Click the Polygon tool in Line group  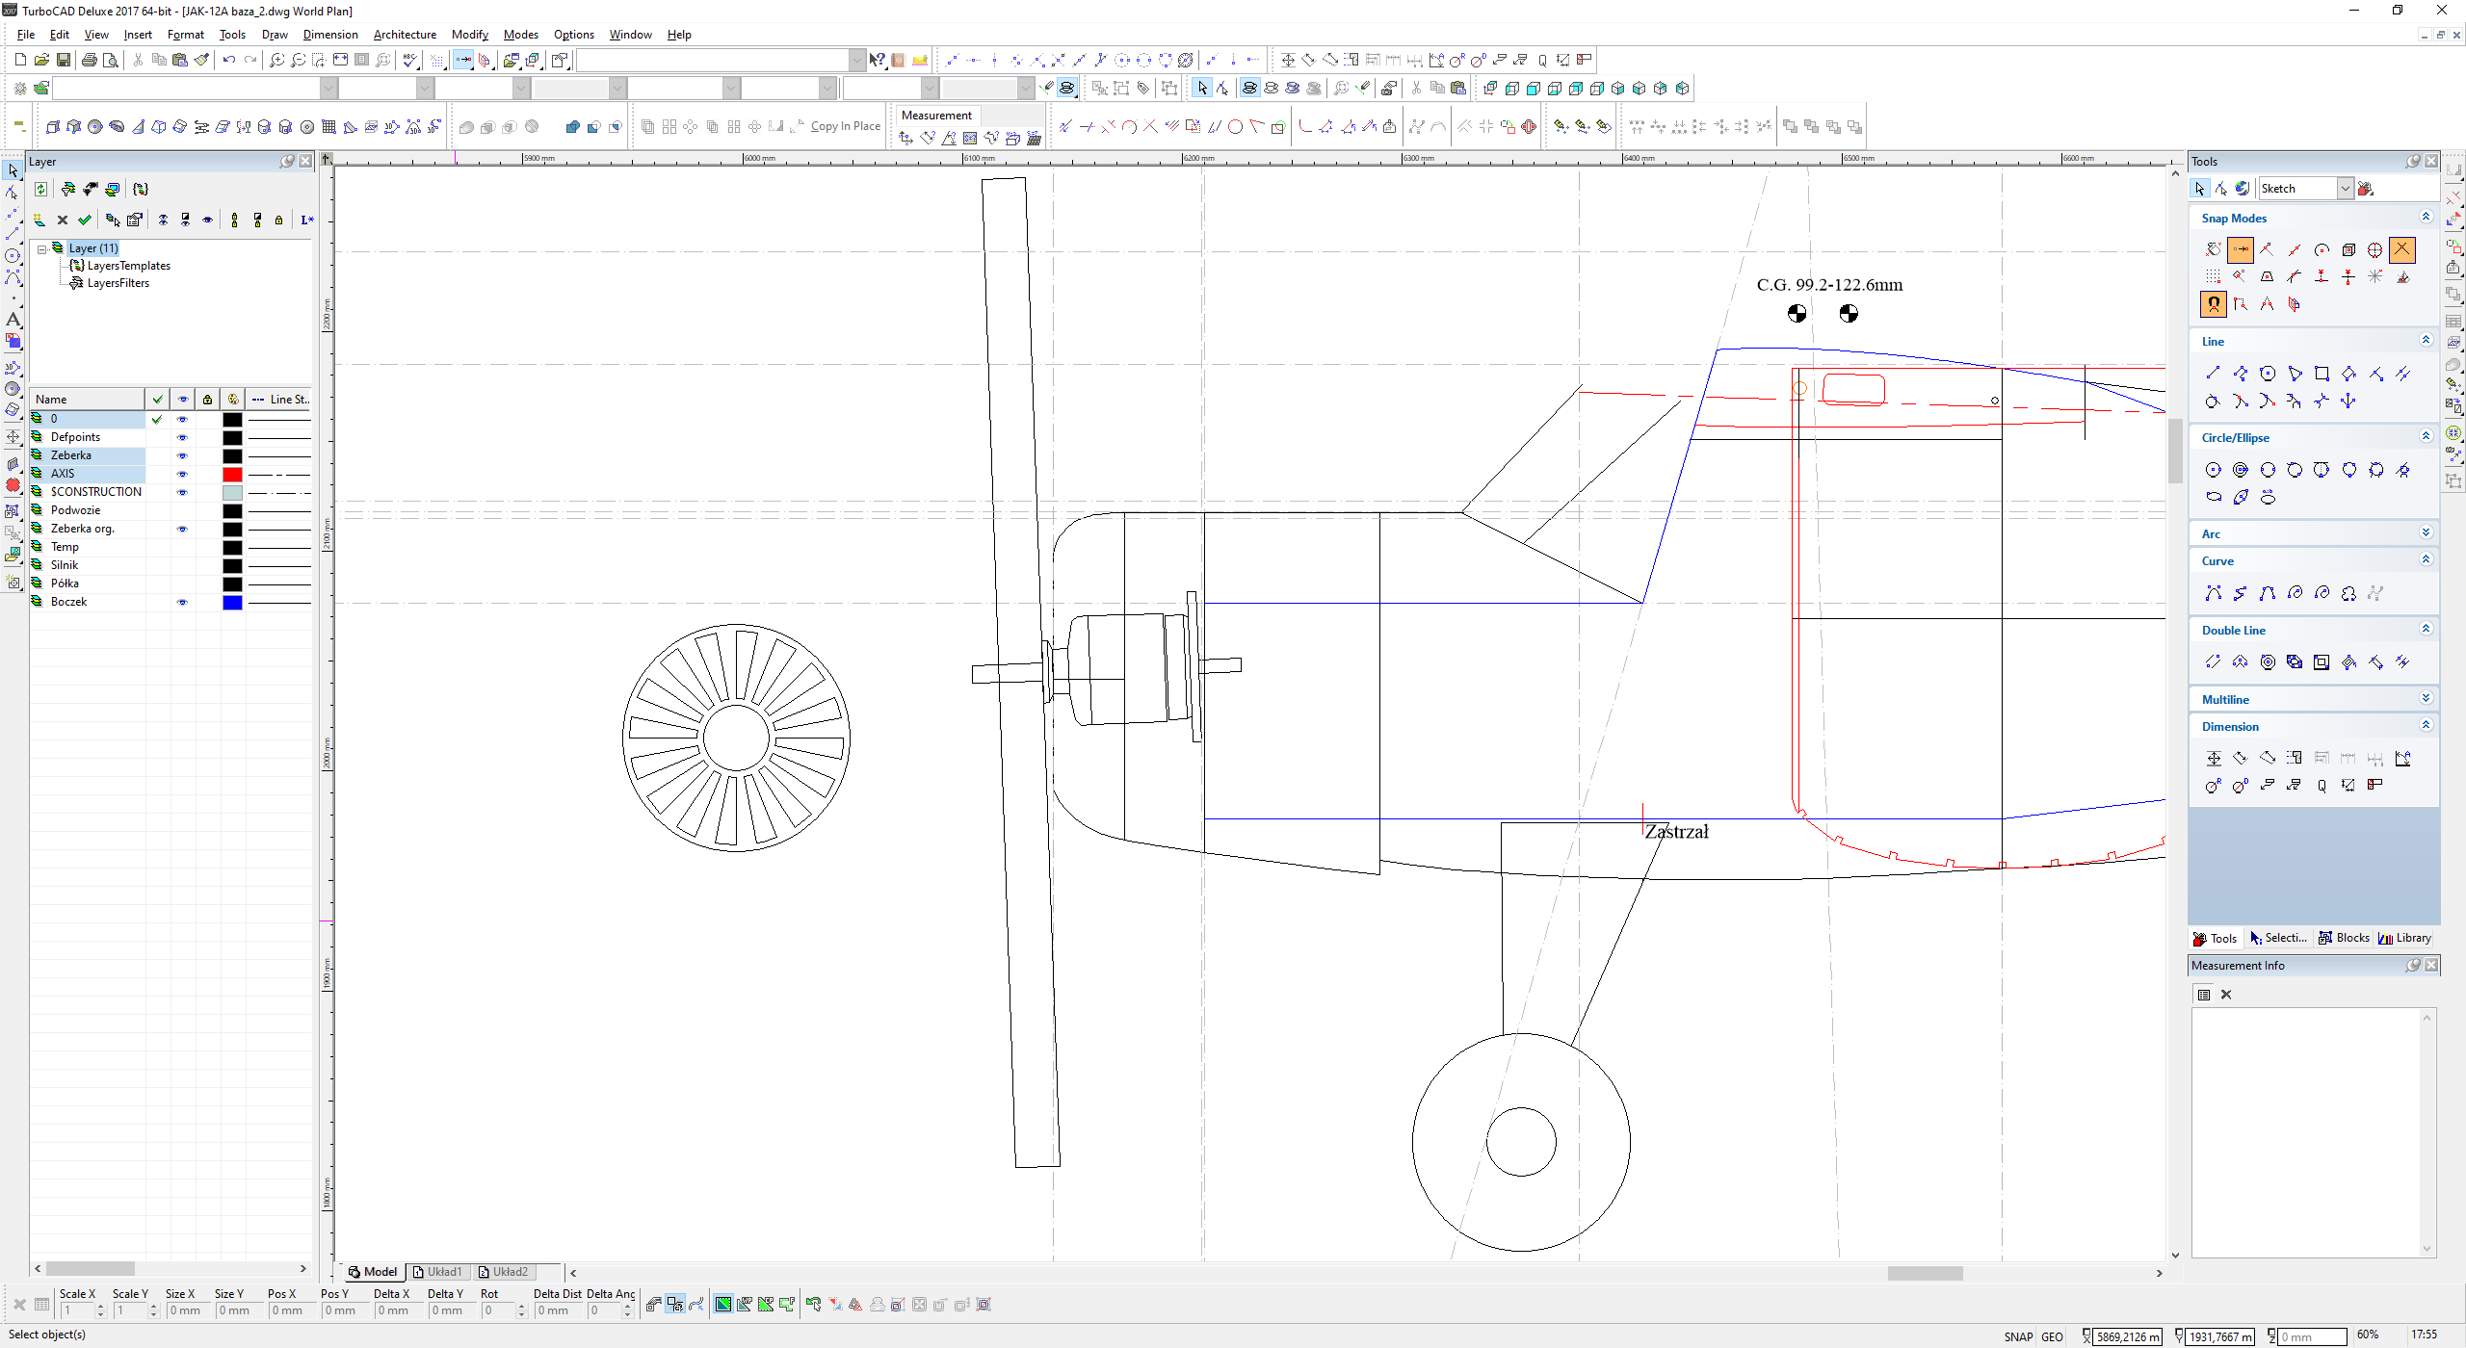coord(2268,374)
